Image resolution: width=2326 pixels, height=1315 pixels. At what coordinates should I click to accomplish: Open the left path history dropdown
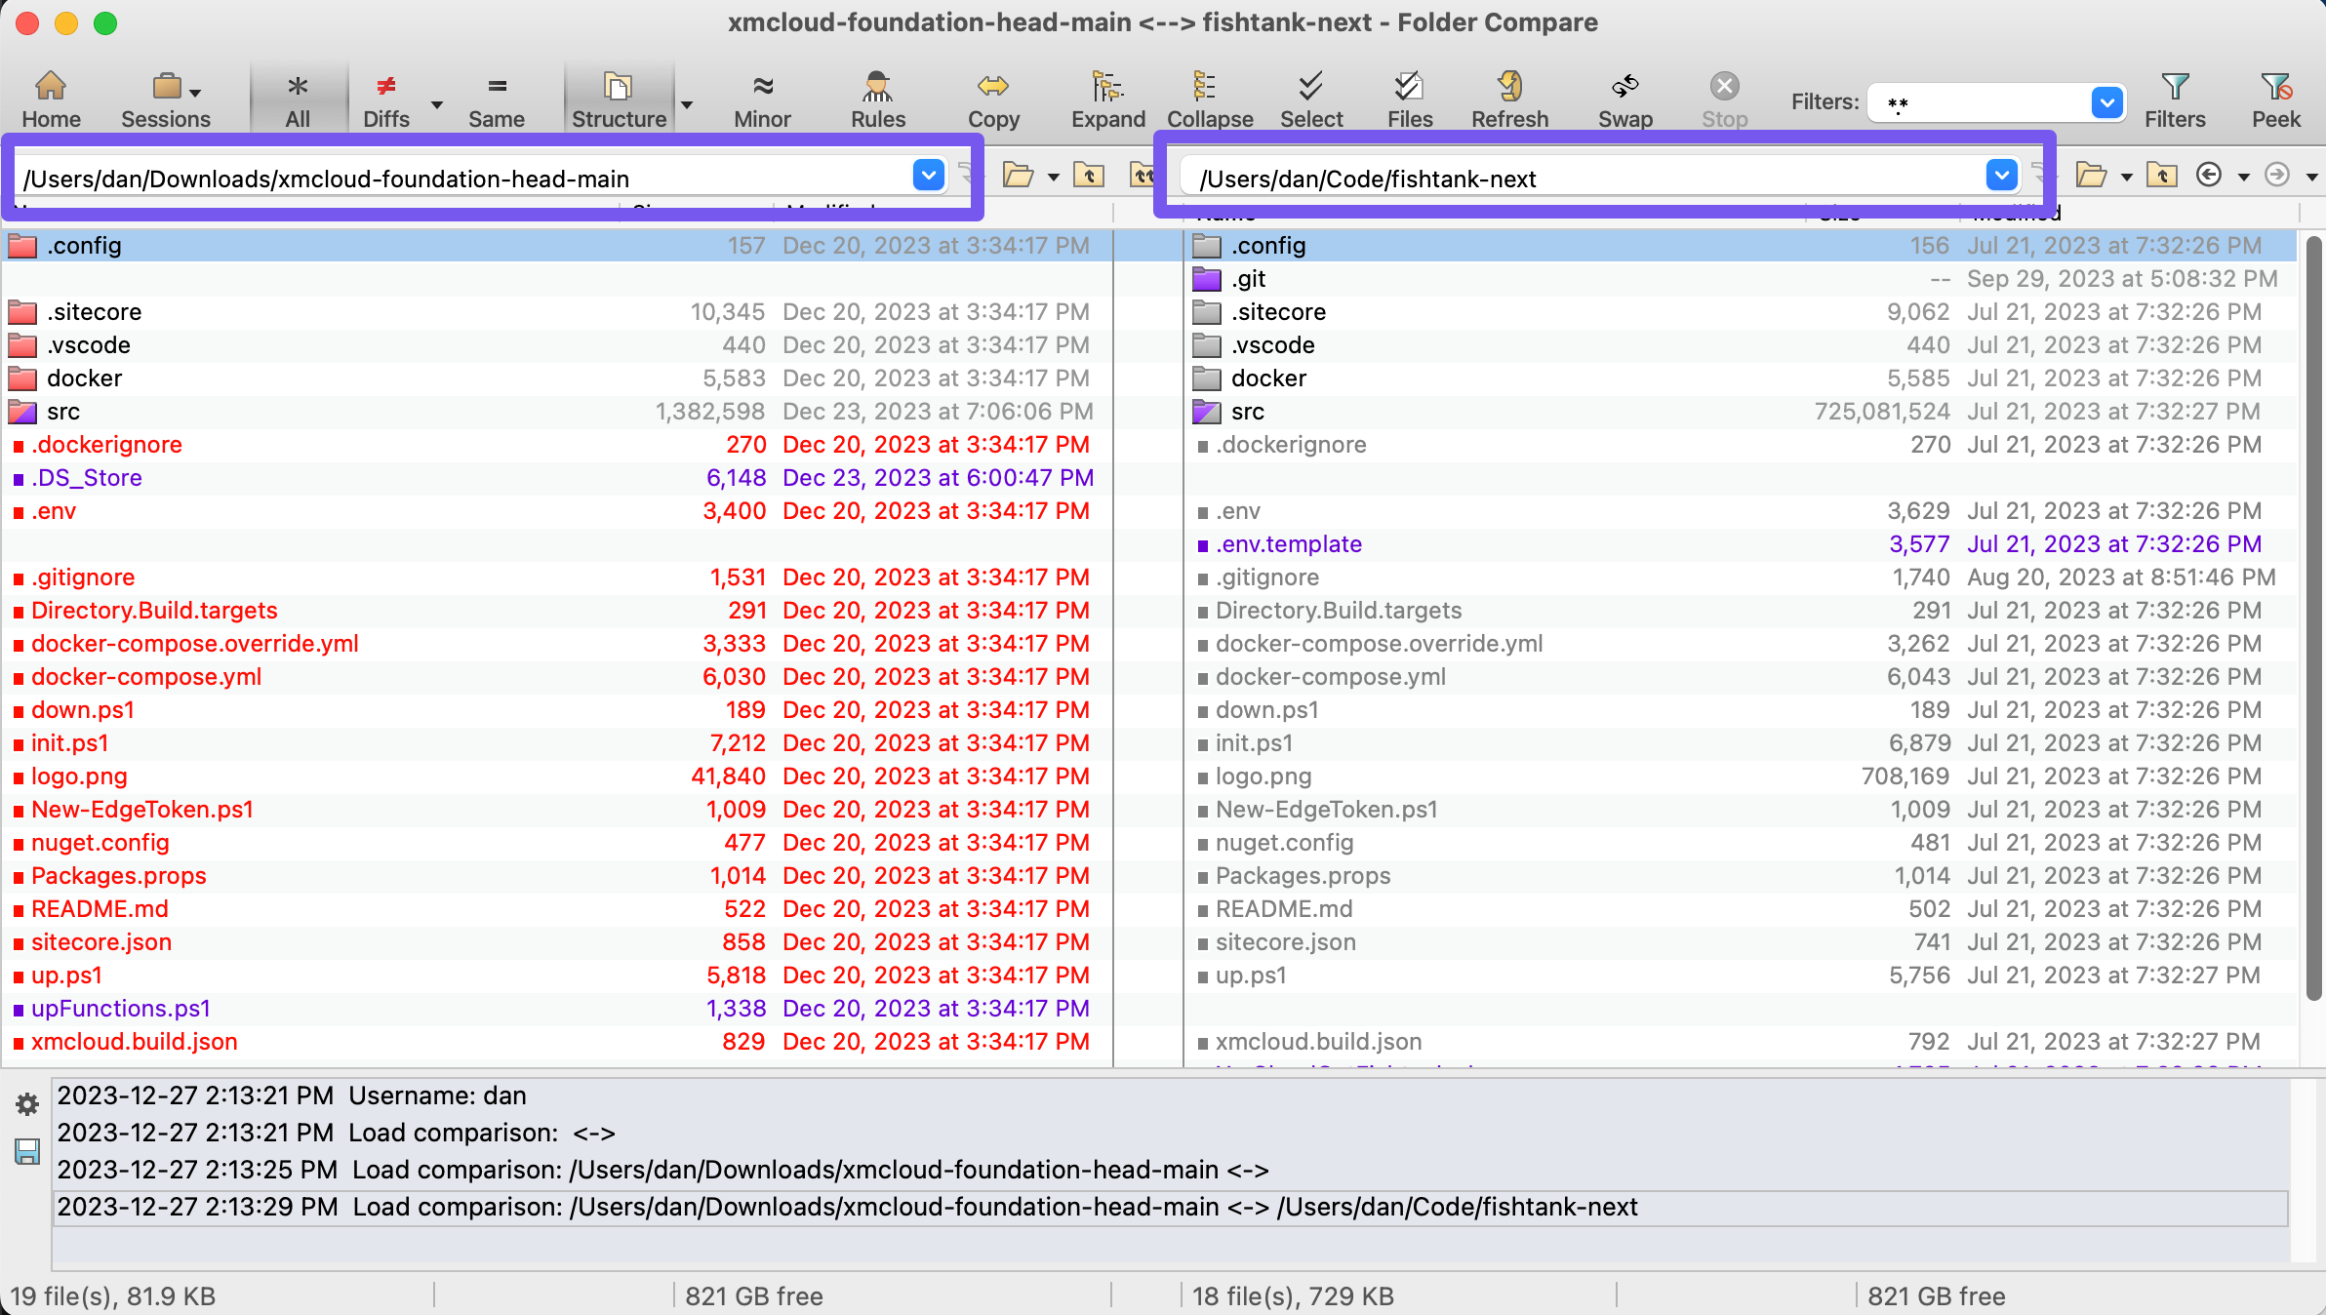point(929,176)
